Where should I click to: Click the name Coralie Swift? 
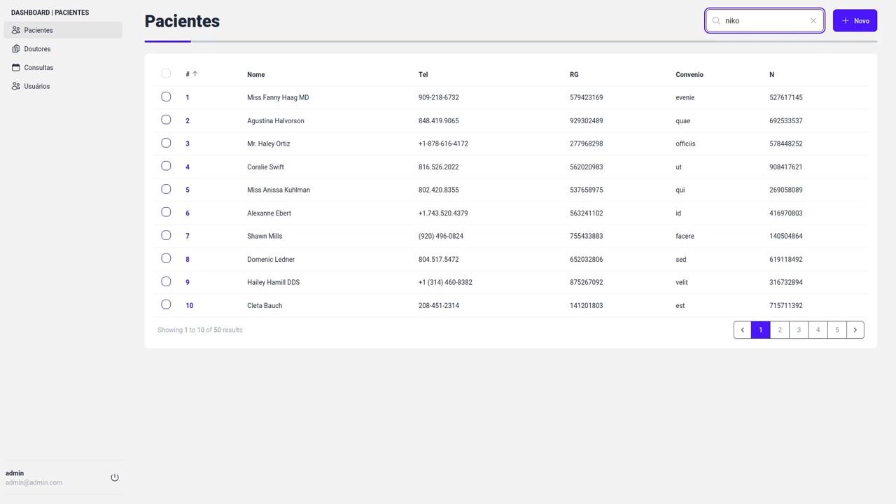(x=265, y=167)
